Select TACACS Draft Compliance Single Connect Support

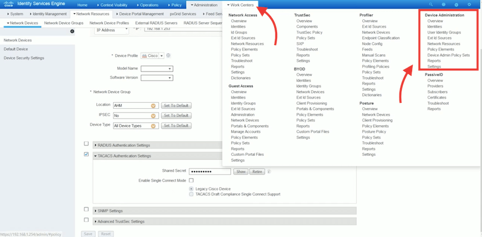[191, 194]
